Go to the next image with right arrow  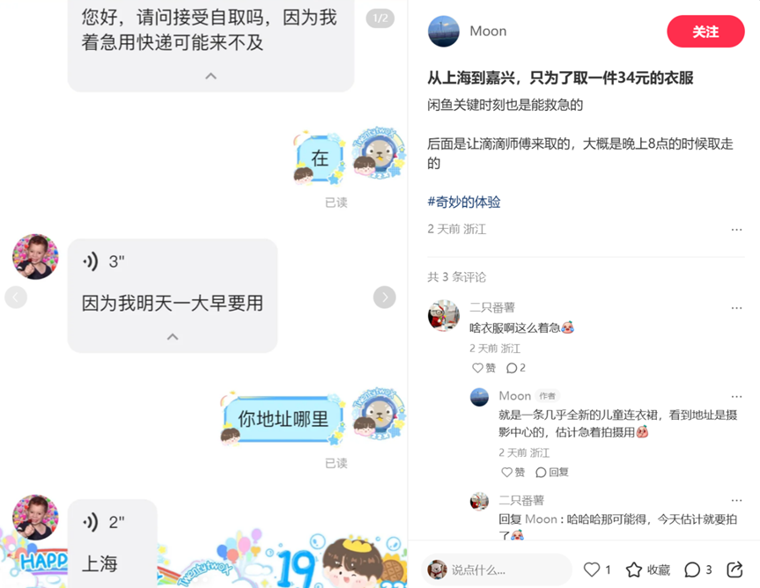(x=384, y=297)
